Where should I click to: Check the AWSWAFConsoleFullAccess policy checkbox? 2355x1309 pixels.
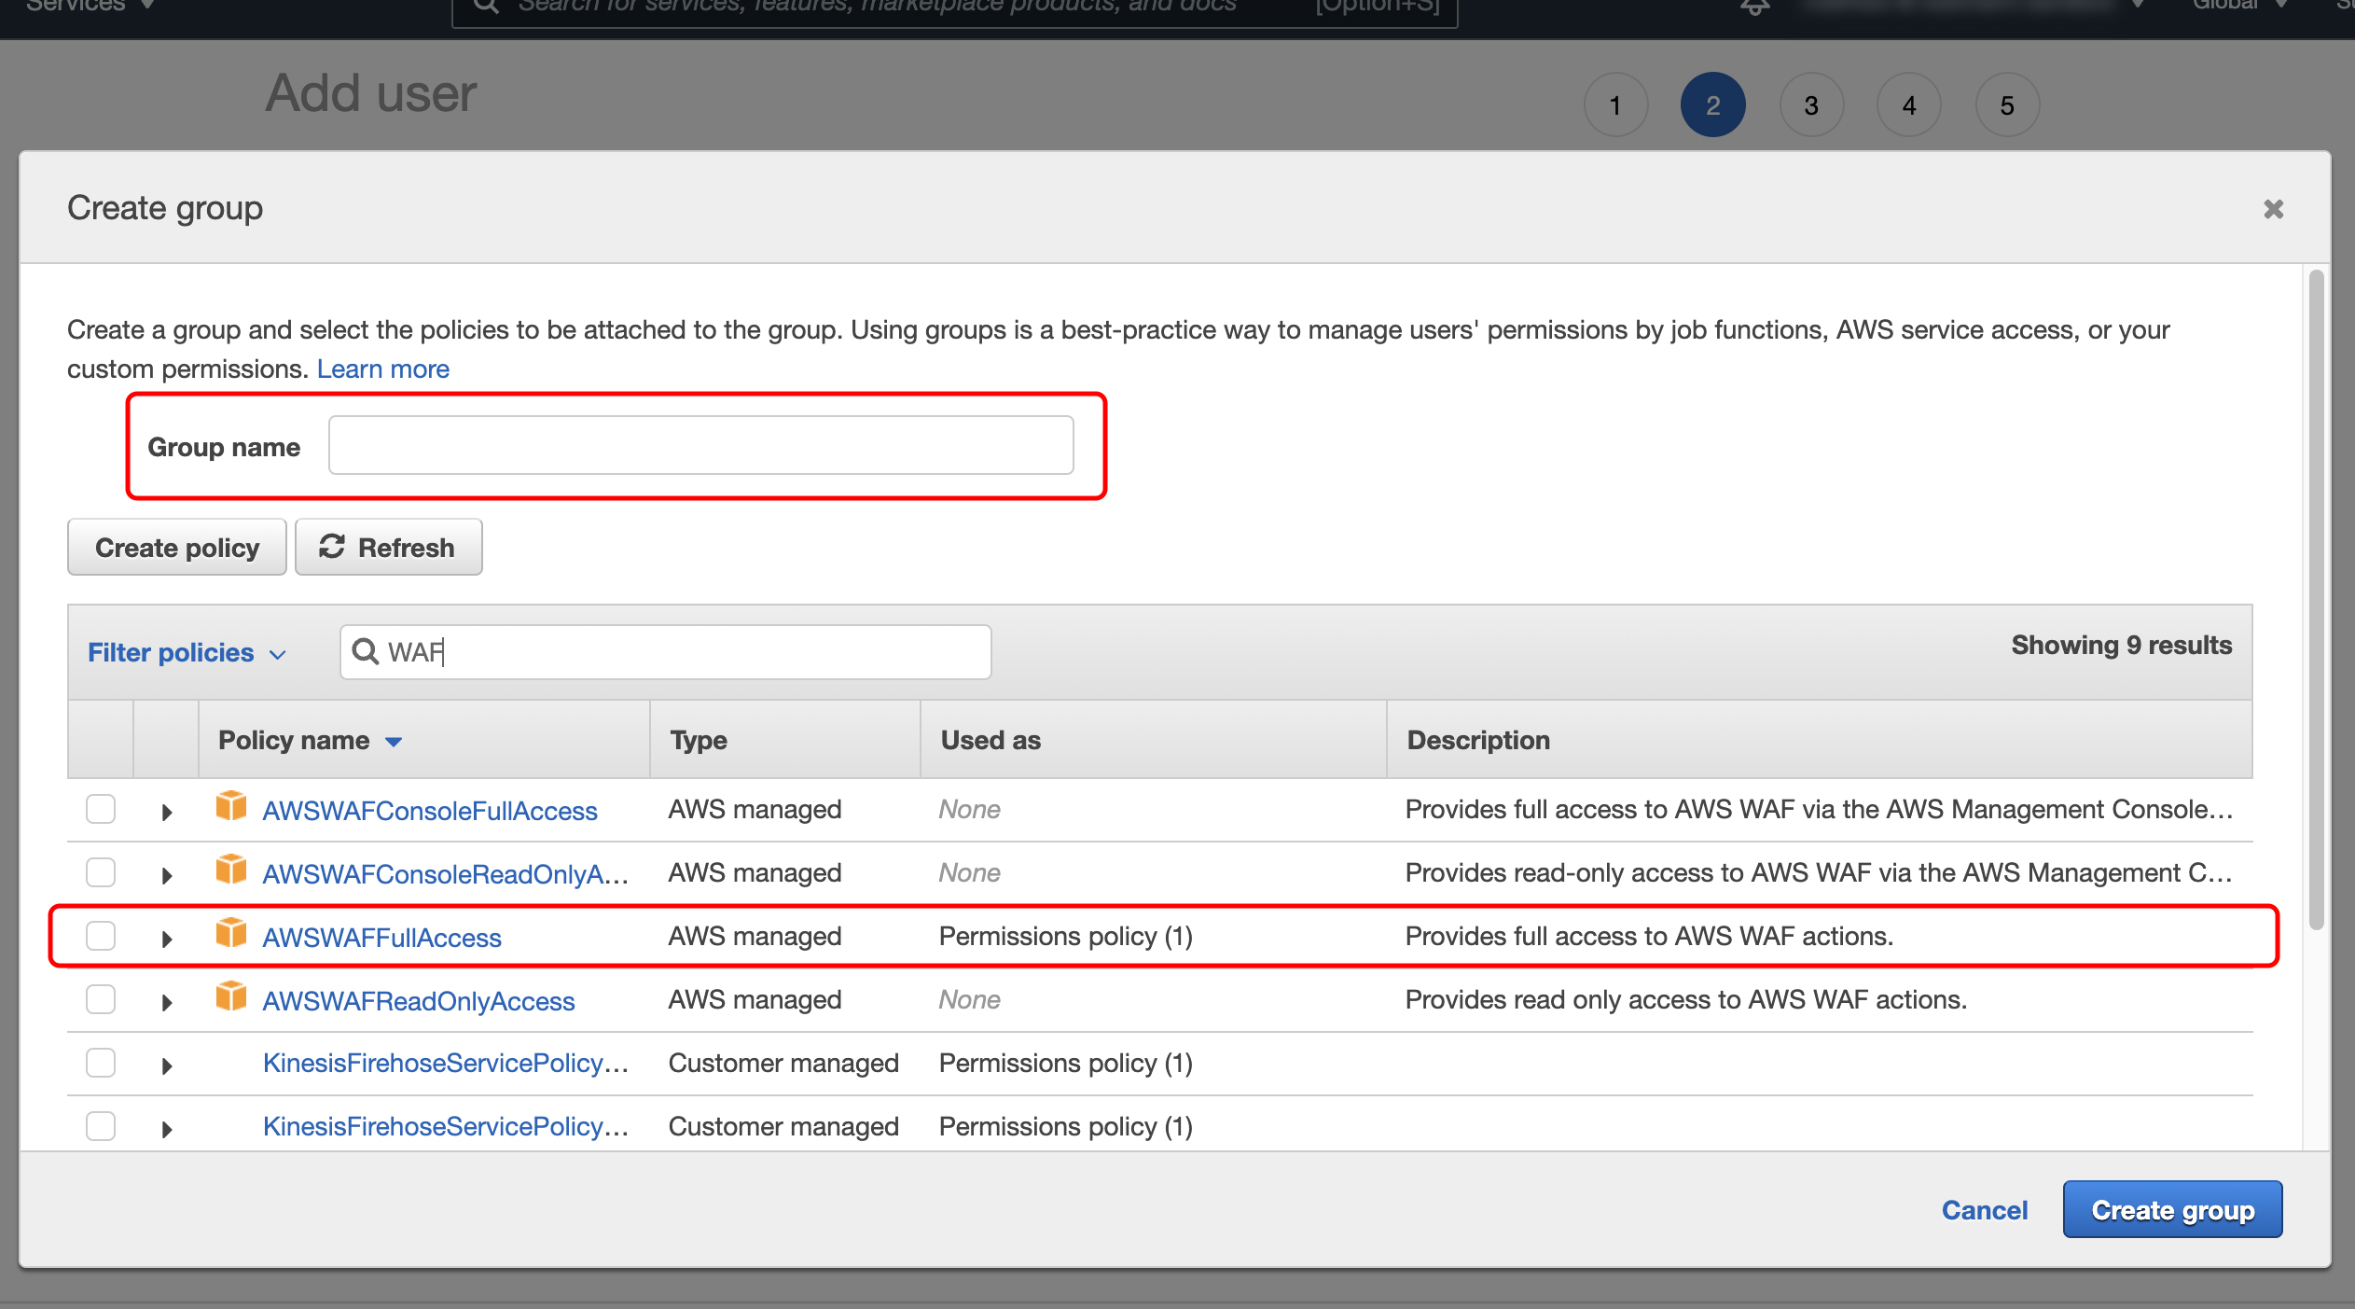pyautogui.click(x=101, y=809)
